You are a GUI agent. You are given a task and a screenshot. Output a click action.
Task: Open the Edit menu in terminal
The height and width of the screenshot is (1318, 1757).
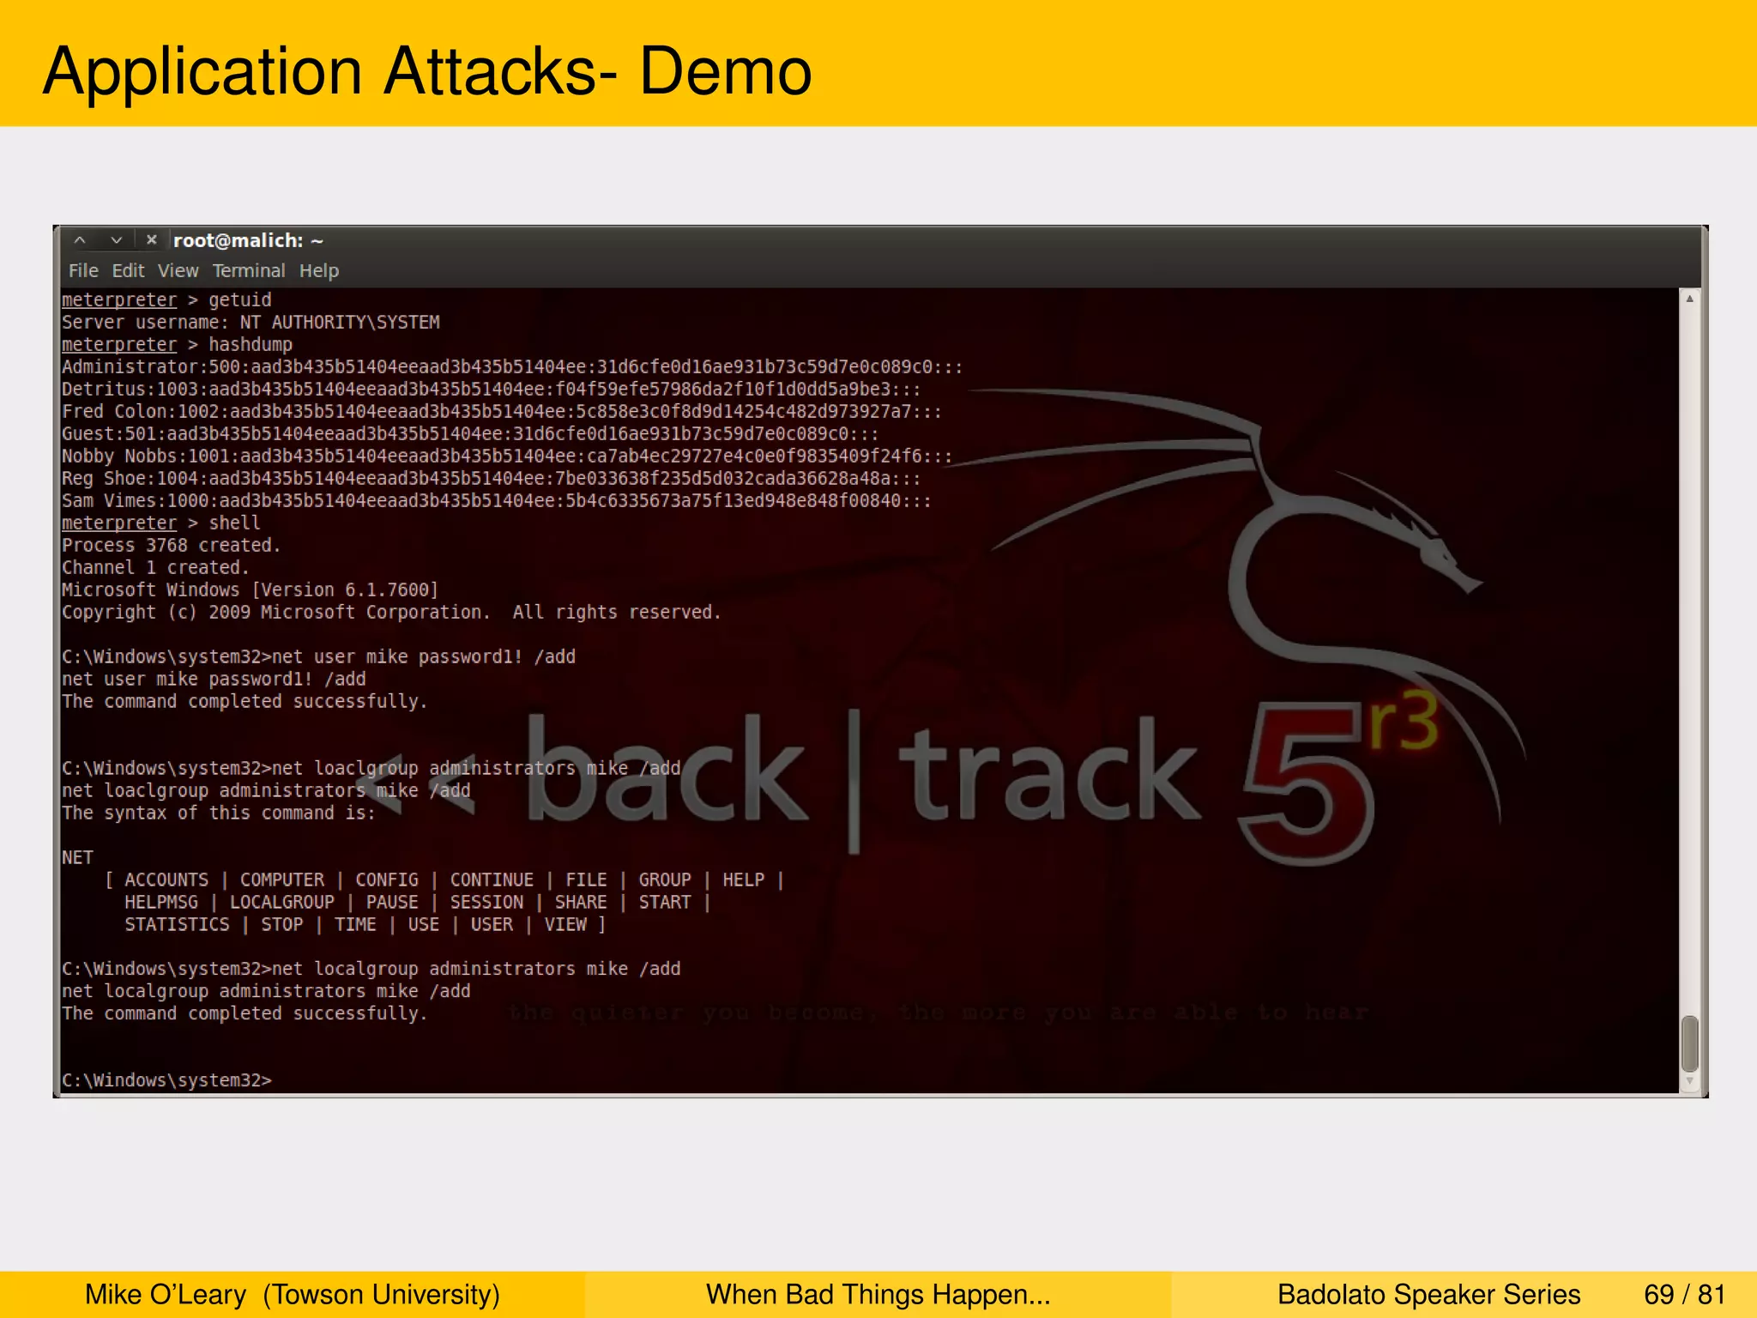tap(128, 271)
